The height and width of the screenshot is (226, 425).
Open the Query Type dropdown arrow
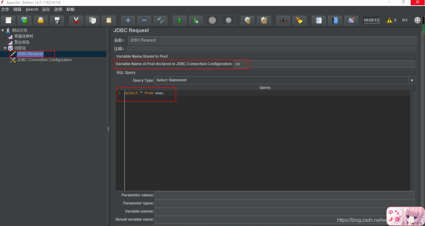tap(412, 80)
